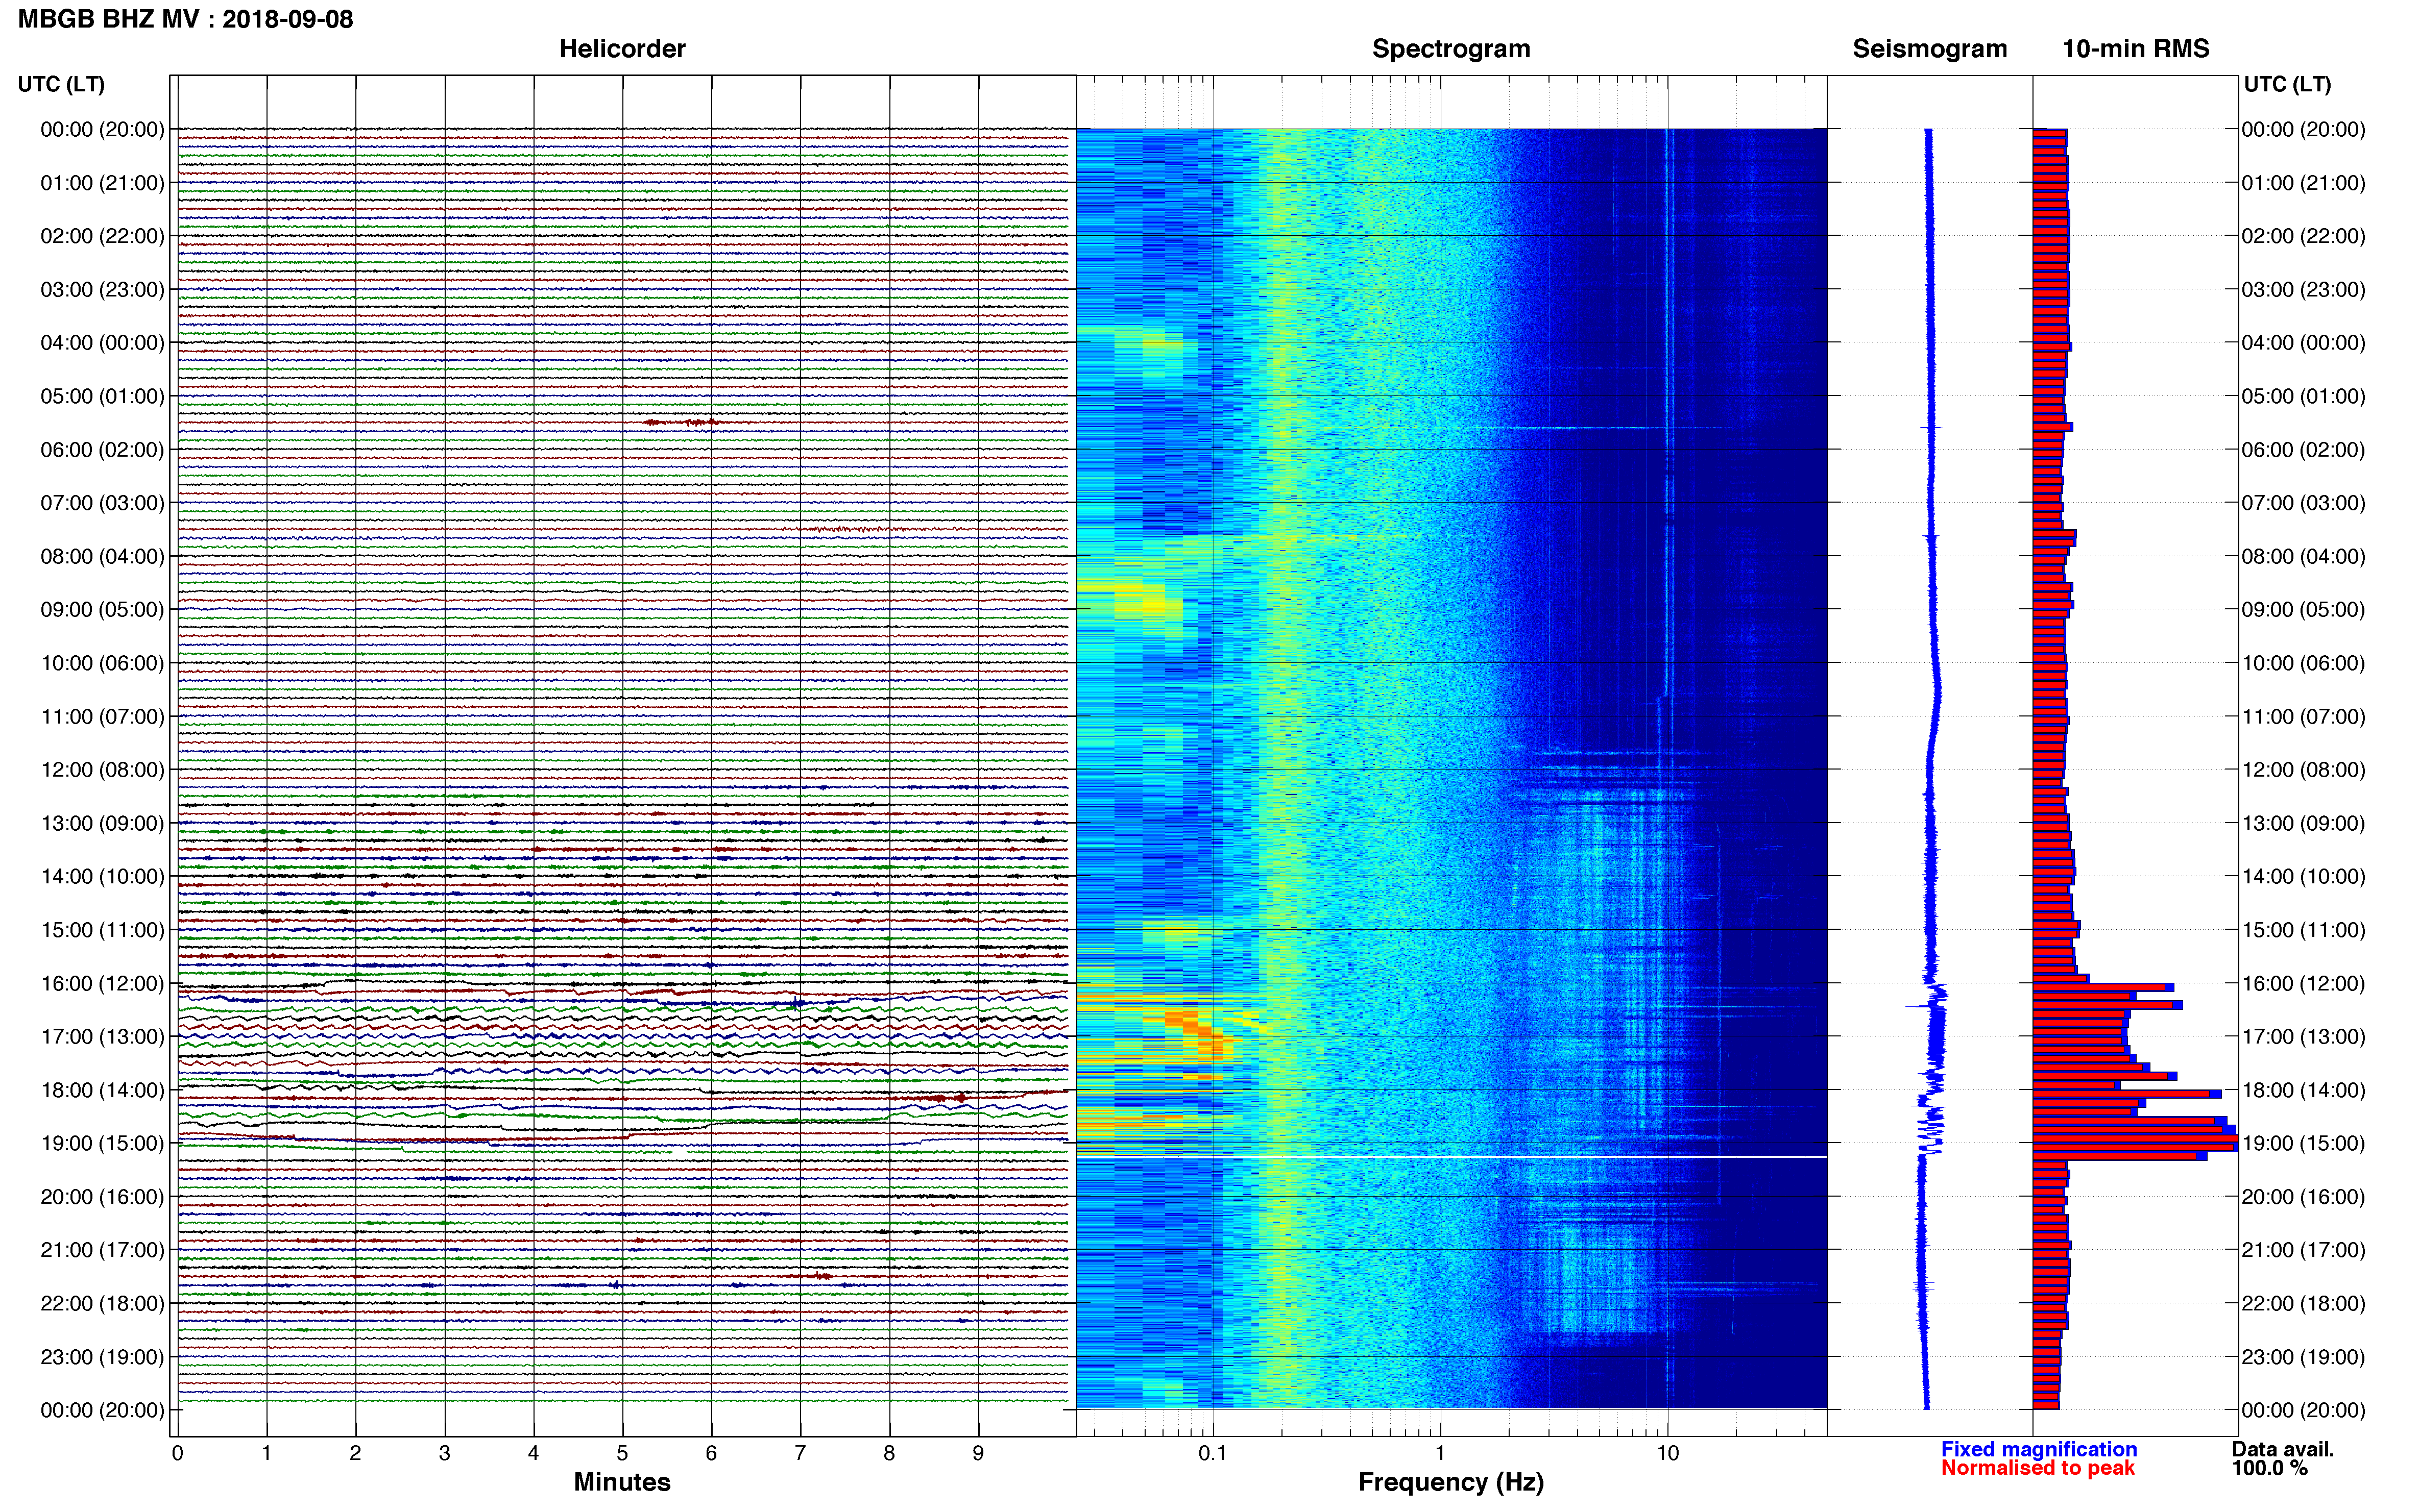Click the blue 'Fixed magnification' legend text
The width and height of the screenshot is (2420, 1512).
[x=2039, y=1449]
